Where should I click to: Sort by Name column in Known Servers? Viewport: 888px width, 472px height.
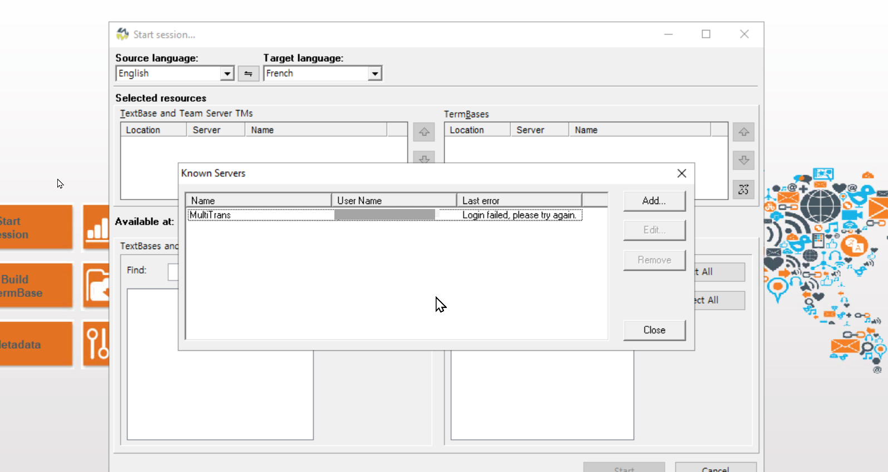pyautogui.click(x=259, y=201)
